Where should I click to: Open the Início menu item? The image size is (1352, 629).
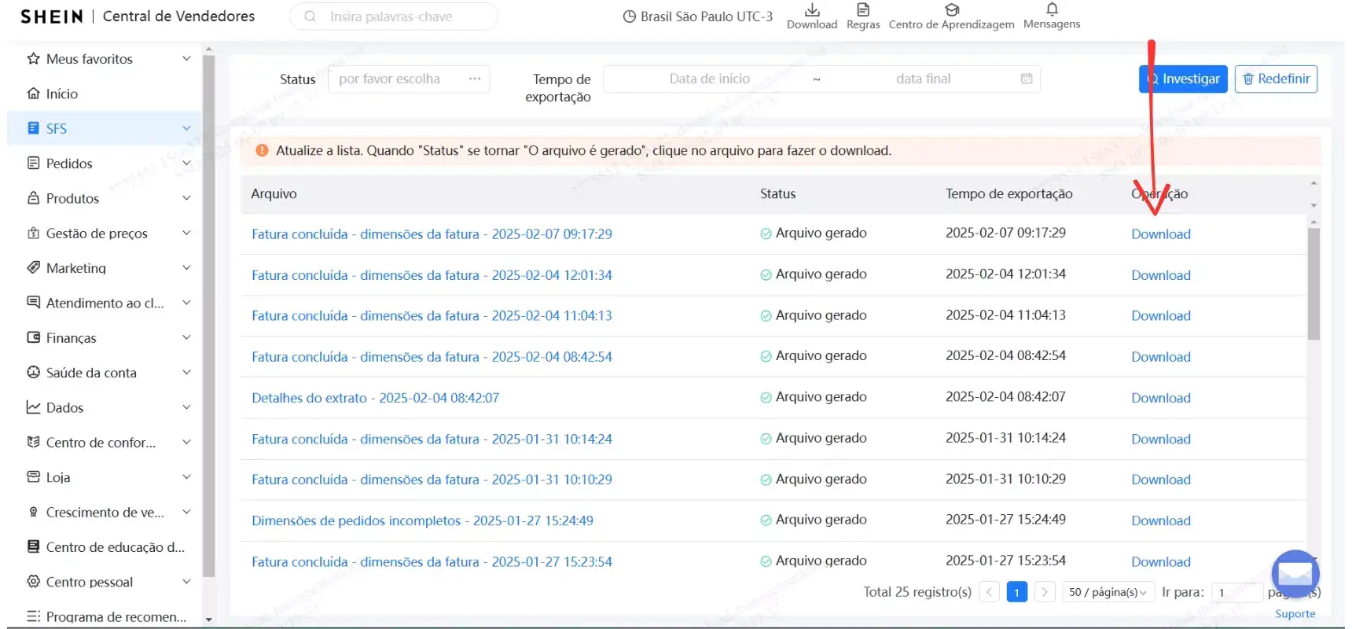(105, 94)
